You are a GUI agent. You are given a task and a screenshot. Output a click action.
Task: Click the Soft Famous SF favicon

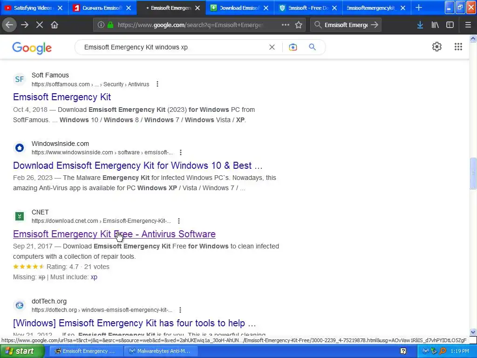point(20,79)
